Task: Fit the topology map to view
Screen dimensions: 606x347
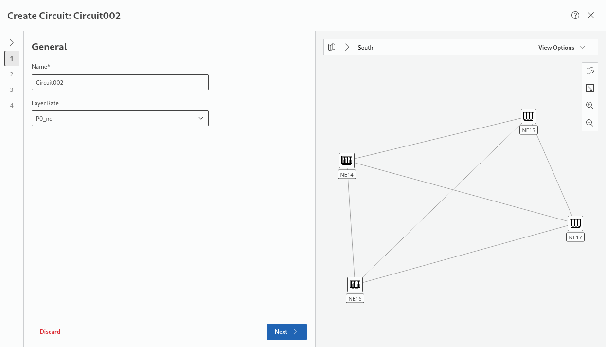Action: coord(589,88)
